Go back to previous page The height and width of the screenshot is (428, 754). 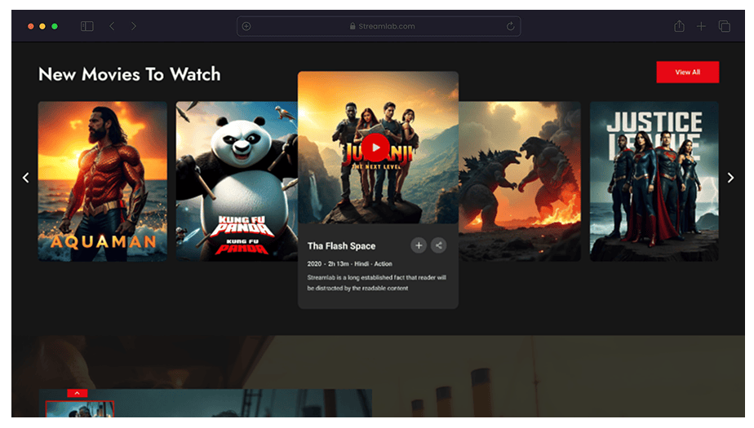pyautogui.click(x=112, y=26)
